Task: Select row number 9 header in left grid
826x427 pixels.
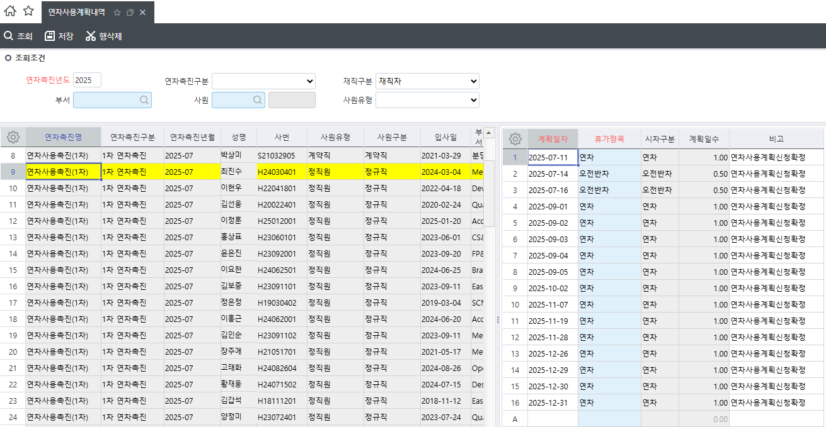Action: pyautogui.click(x=13, y=172)
